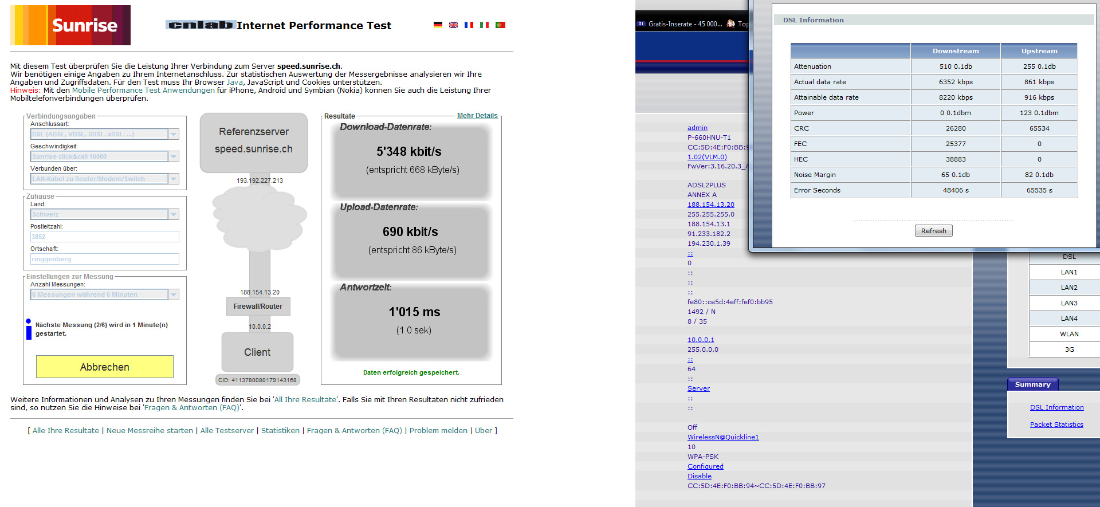Click downstream actual data rate 6352 kbps
The image size is (1100, 507).
[x=956, y=82]
